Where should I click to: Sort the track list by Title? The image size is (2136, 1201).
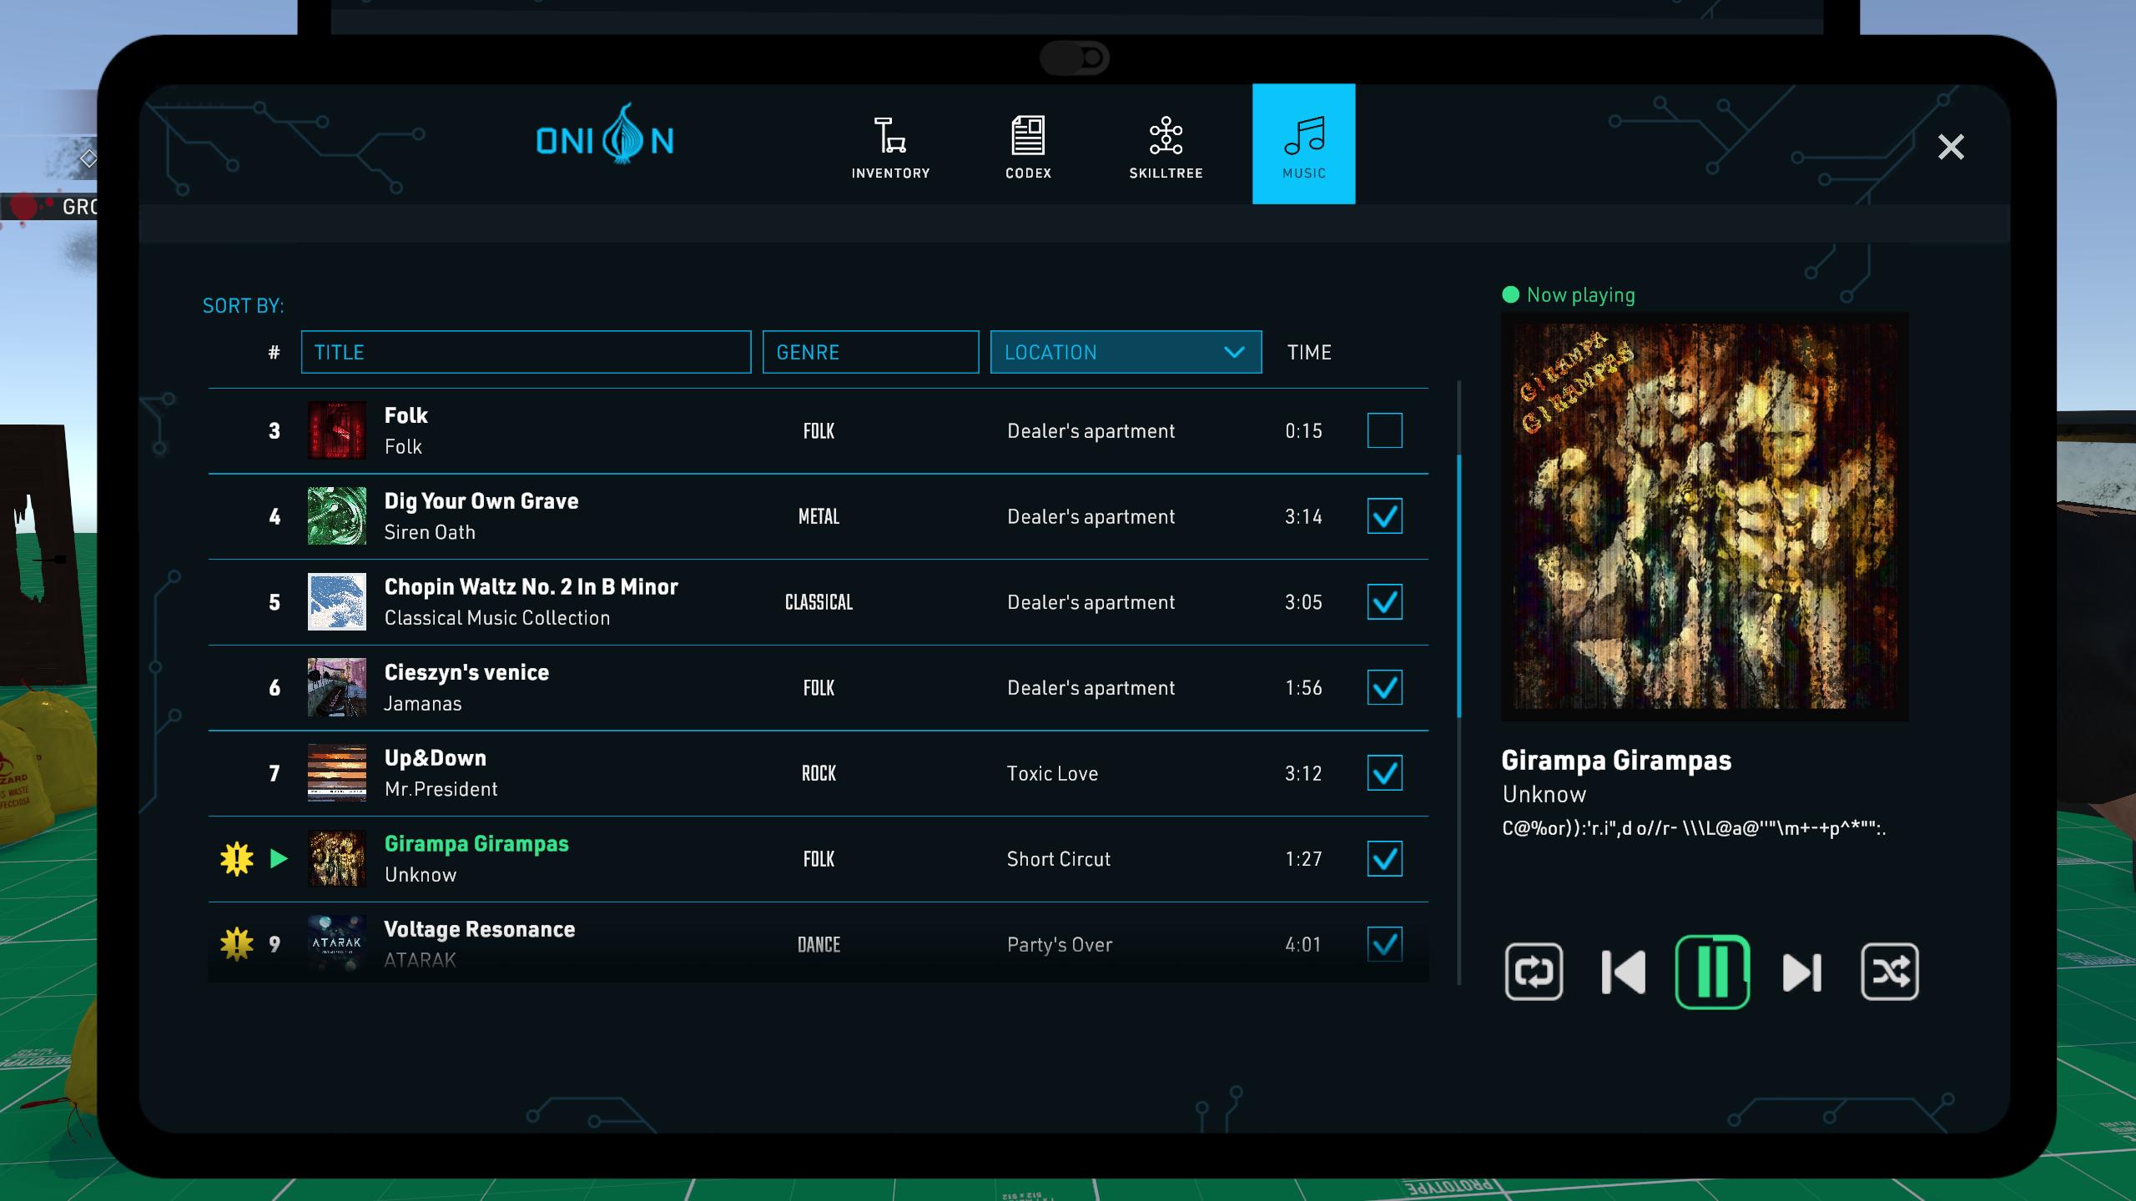click(x=526, y=352)
